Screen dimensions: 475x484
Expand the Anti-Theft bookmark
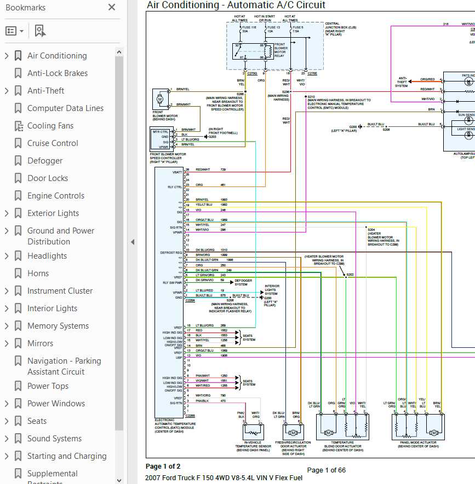7,91
